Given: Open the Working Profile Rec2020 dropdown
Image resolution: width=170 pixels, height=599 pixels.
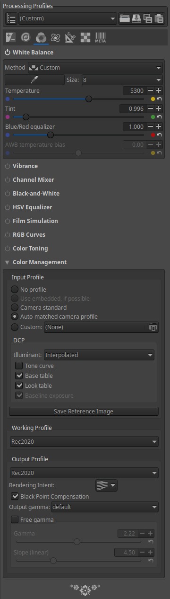Looking at the screenshot, I should (x=84, y=442).
